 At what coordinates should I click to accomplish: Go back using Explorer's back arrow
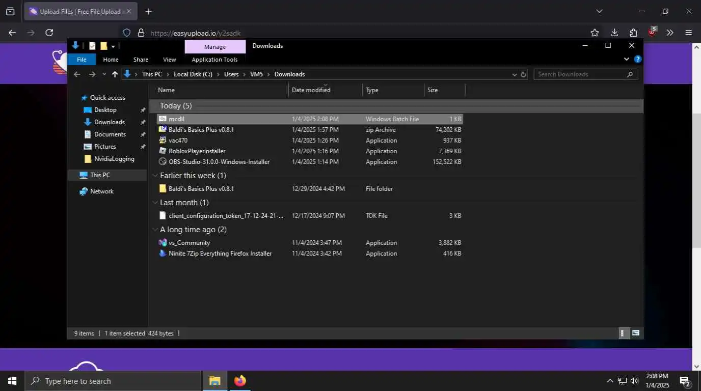click(77, 74)
